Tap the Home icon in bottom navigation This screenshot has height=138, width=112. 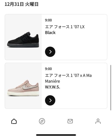14,121
